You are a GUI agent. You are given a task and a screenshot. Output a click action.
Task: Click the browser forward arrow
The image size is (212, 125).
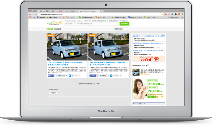click(x=33, y=14)
